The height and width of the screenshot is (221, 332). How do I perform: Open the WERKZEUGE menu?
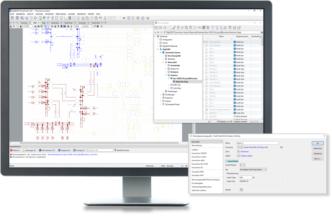81,14
